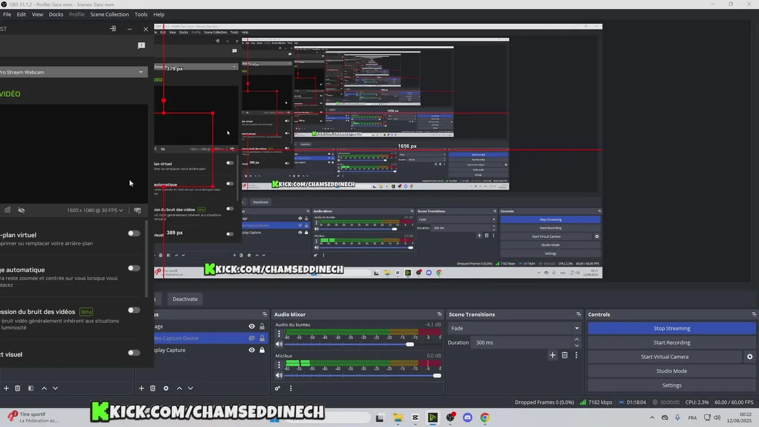The height and width of the screenshot is (427, 759).
Task: Move the selected source up
Action: (x=179, y=388)
